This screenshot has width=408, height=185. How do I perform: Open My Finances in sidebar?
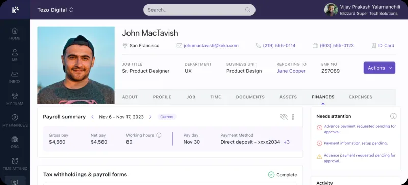pos(15,121)
